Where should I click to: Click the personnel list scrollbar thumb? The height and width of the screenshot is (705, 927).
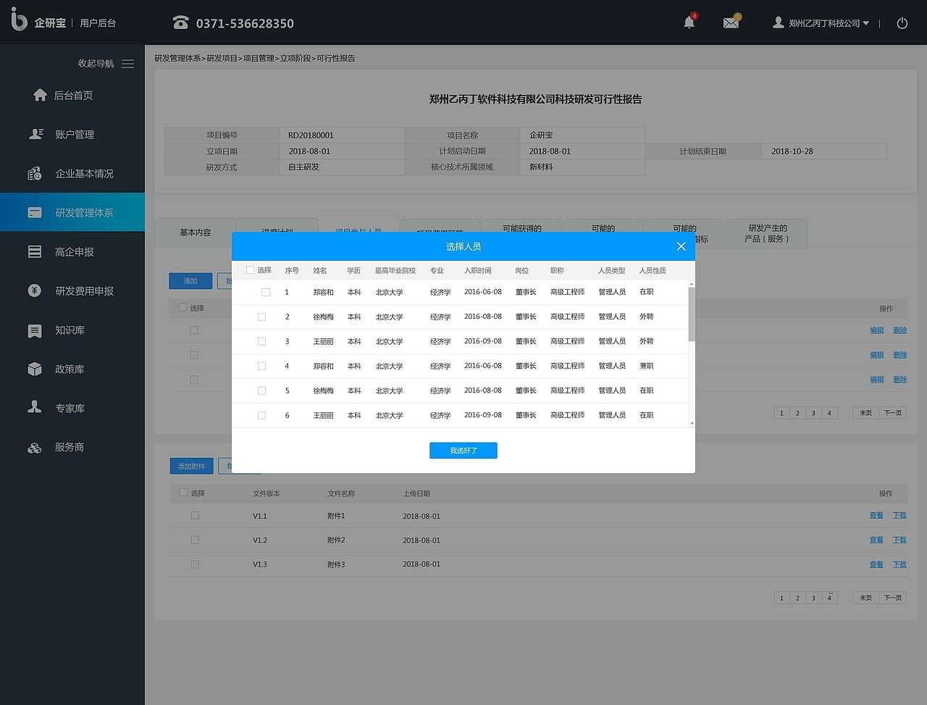click(x=692, y=314)
